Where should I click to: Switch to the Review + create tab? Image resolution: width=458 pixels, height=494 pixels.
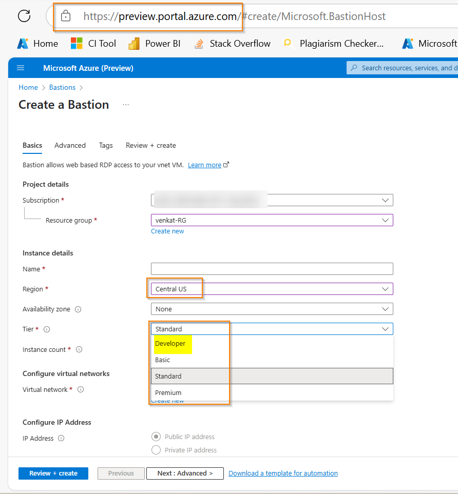(x=151, y=146)
